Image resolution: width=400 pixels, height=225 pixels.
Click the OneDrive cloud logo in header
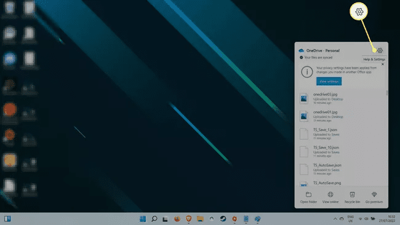[302, 50]
